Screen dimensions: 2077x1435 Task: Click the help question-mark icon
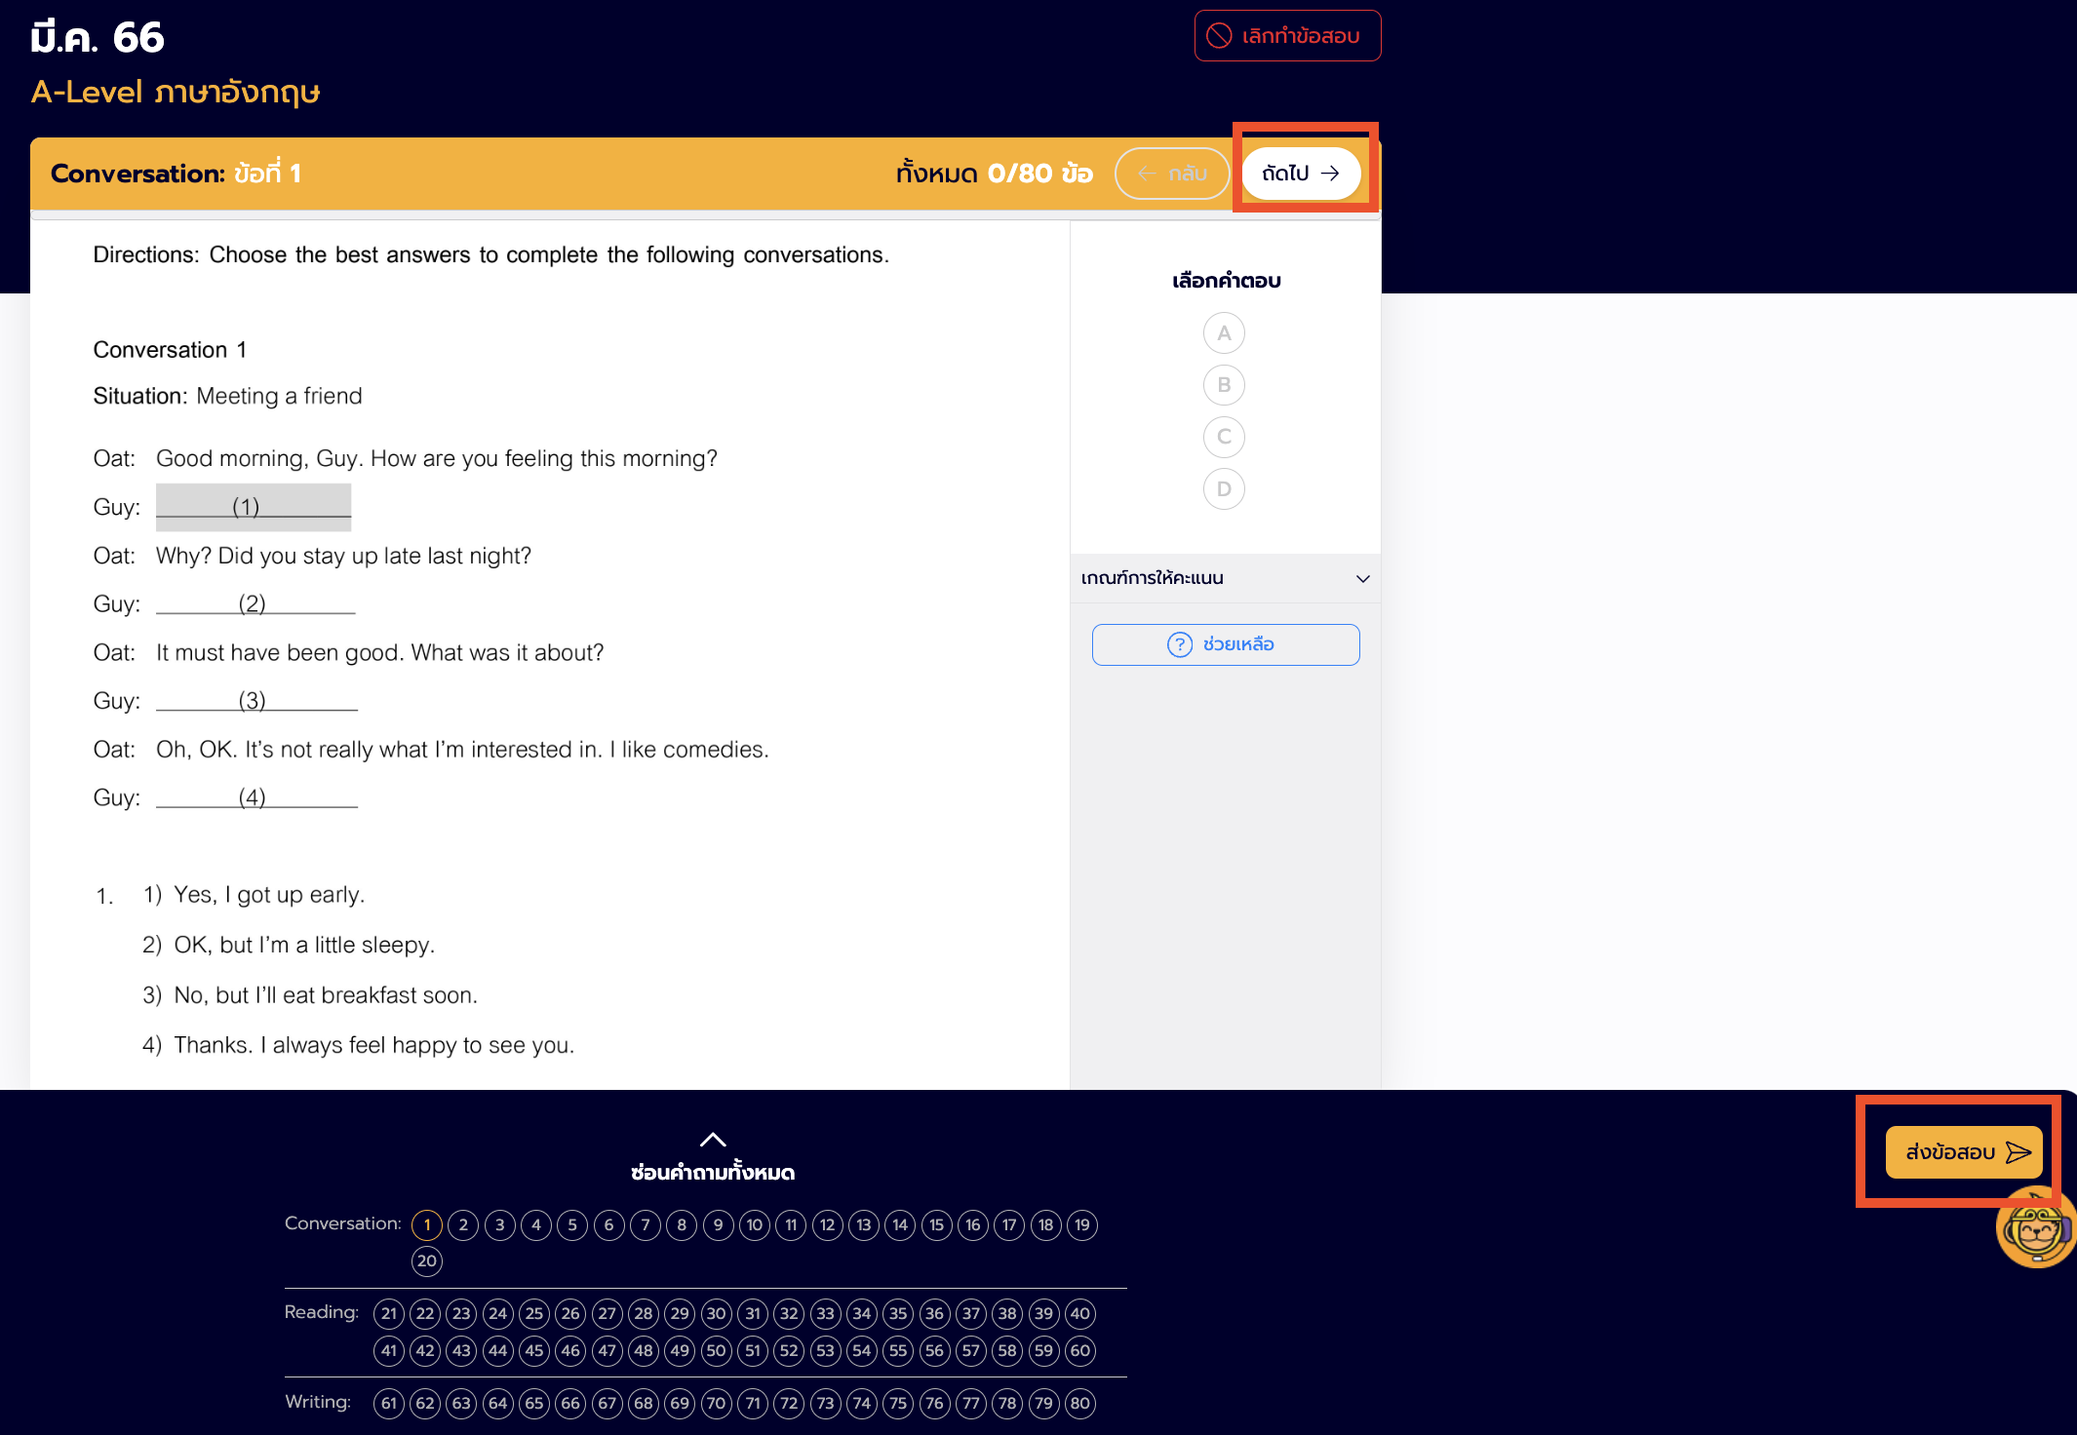[1179, 644]
